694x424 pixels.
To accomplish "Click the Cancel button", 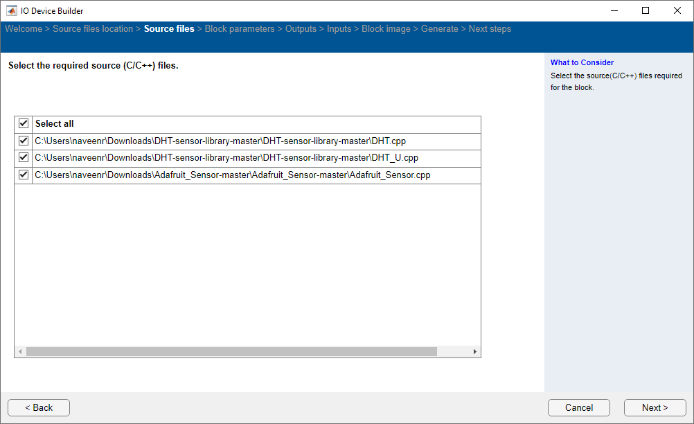I will (578, 407).
